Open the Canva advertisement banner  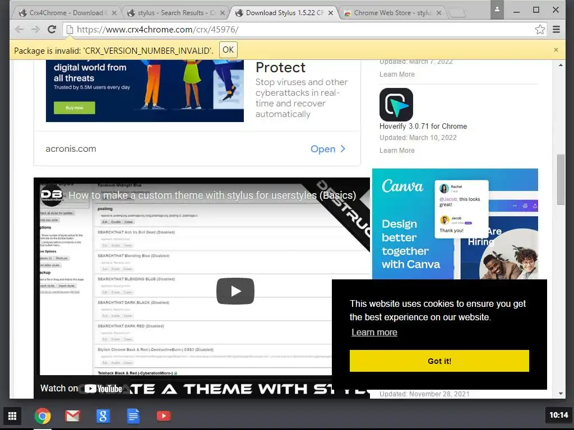click(x=455, y=224)
